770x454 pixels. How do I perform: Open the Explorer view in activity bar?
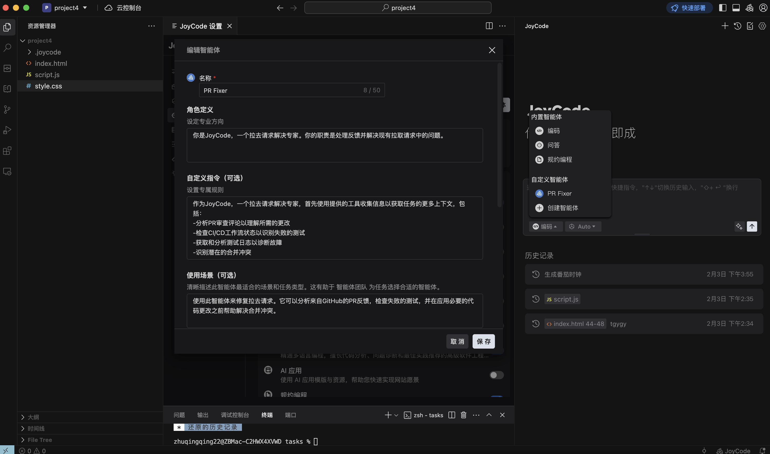pyautogui.click(x=7, y=27)
